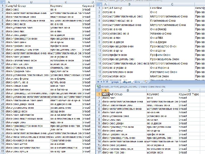Click 'Окна ПВХ' headline cell

click(x=172, y=38)
